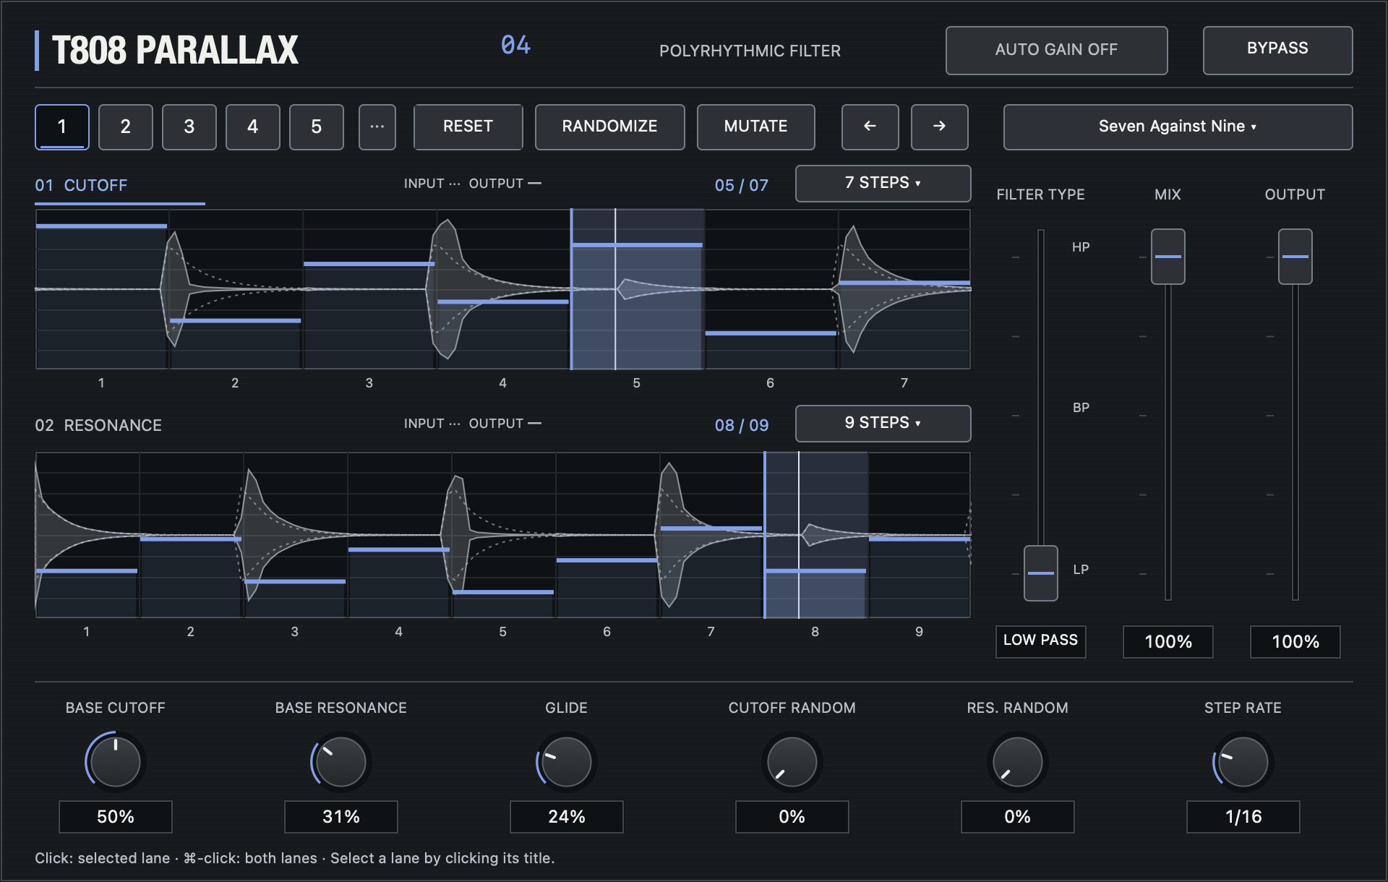Click cutoff lane step 7 bar
This screenshot has width=1388, height=882.
coord(904,283)
